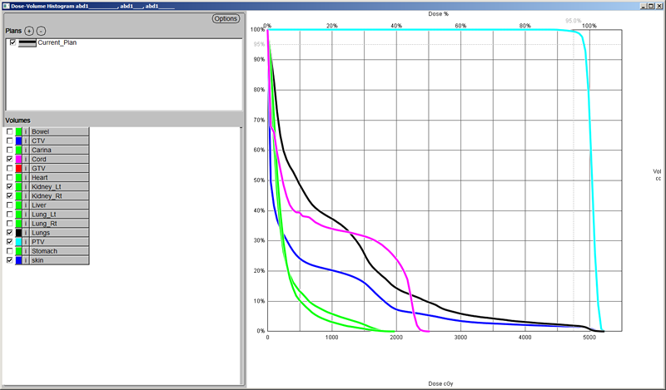666x390 pixels.
Task: Open info icon for Cord volume
Action: point(25,159)
